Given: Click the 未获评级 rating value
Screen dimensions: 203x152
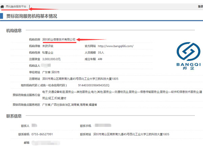Looking at the screenshot, I should pyautogui.click(x=48, y=46).
